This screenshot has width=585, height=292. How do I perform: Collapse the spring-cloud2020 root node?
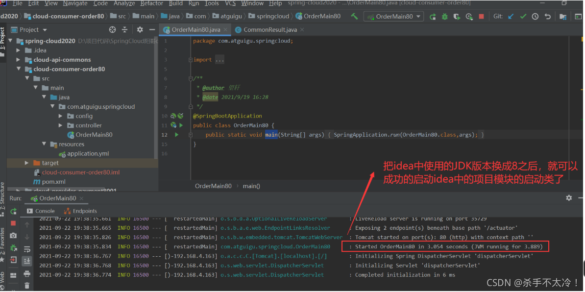pos(10,41)
